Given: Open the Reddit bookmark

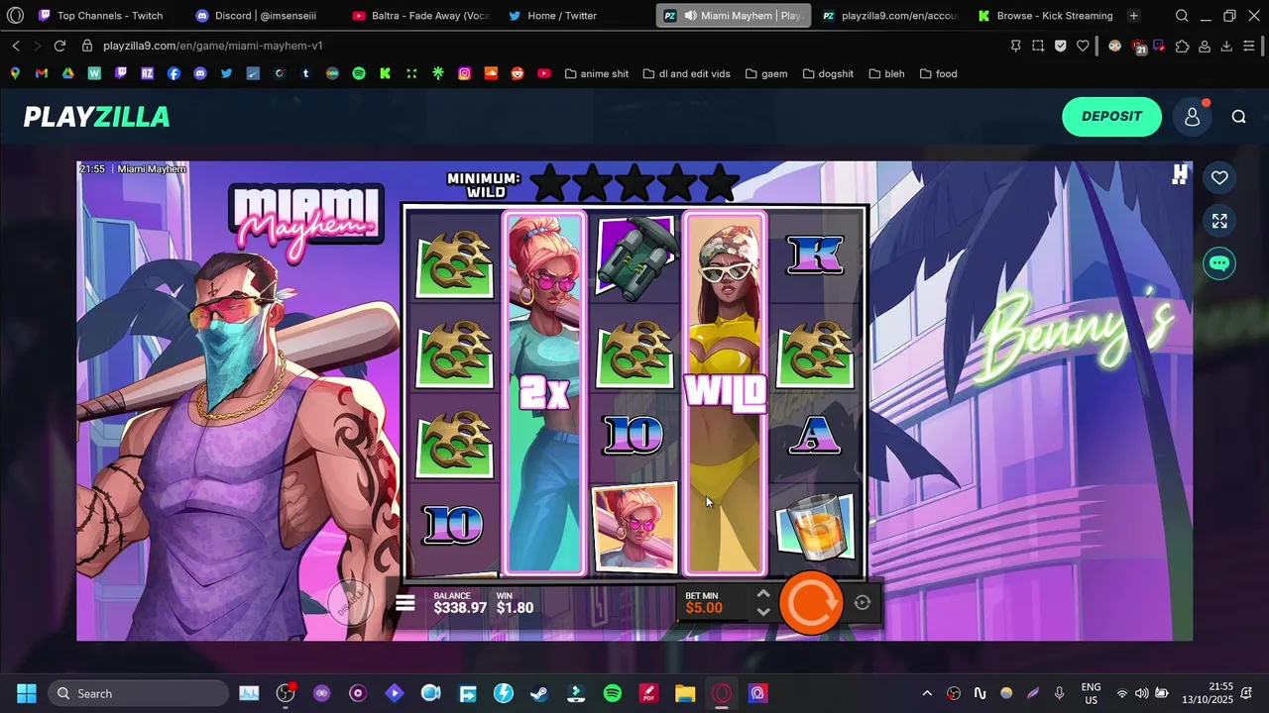Looking at the screenshot, I should point(518,73).
